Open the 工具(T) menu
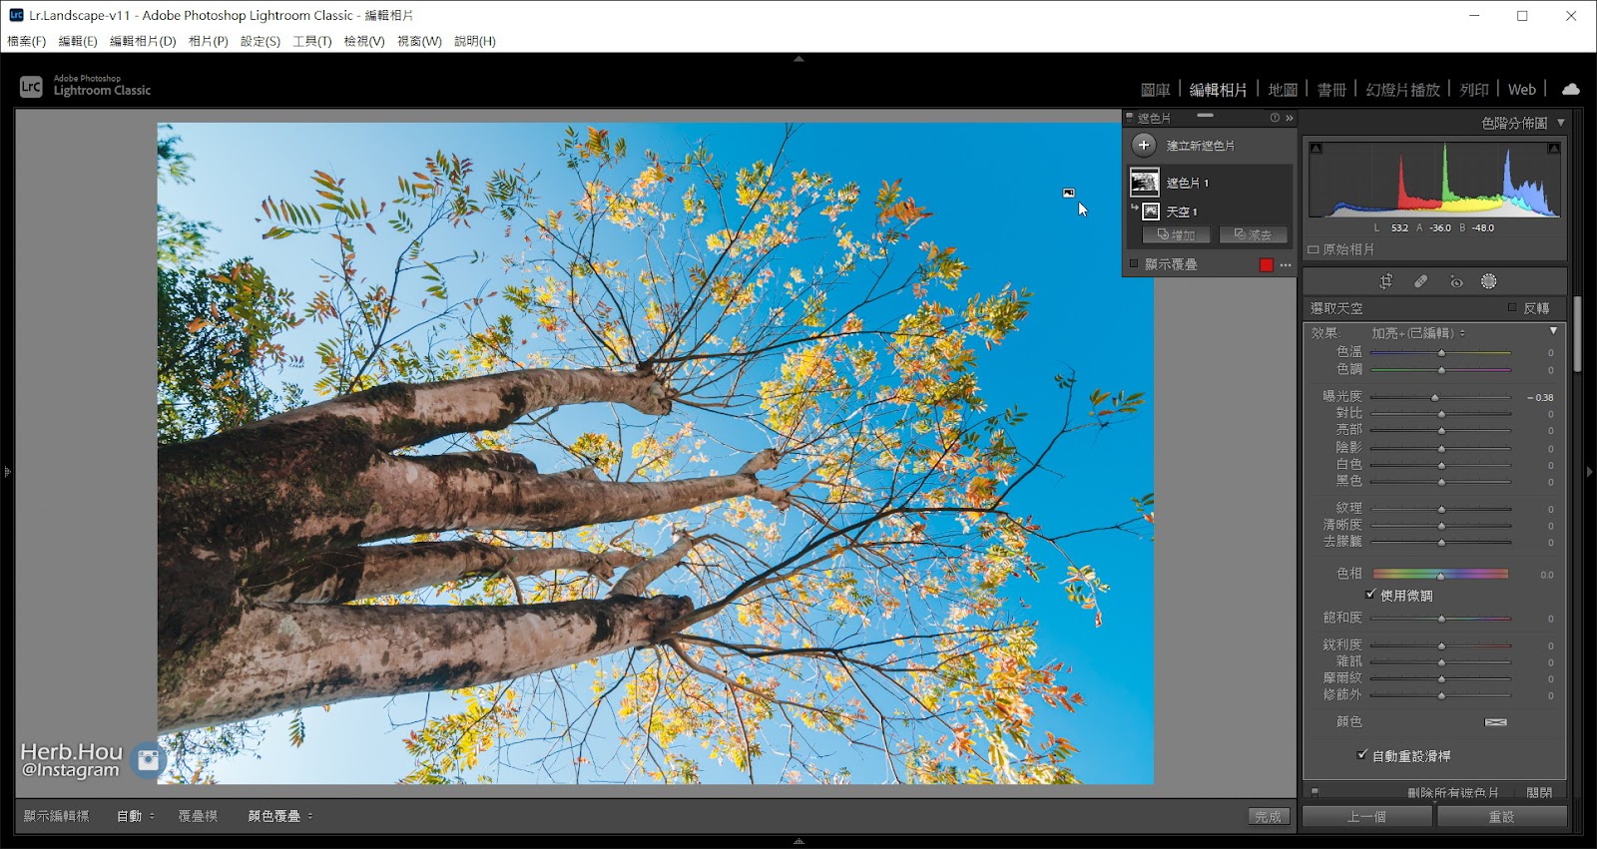This screenshot has width=1597, height=849. click(x=312, y=41)
